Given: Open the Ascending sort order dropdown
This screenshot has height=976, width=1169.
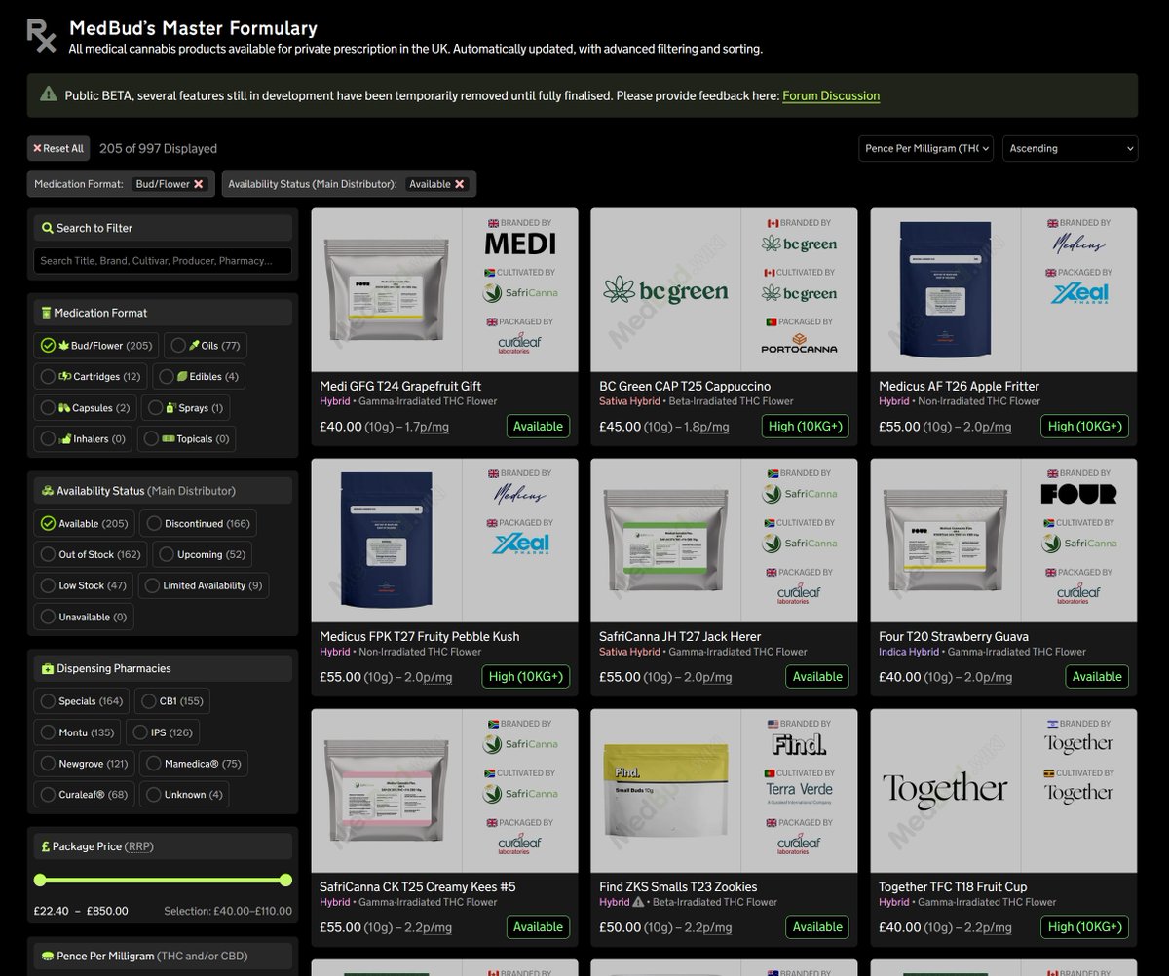Looking at the screenshot, I should coord(1070,148).
